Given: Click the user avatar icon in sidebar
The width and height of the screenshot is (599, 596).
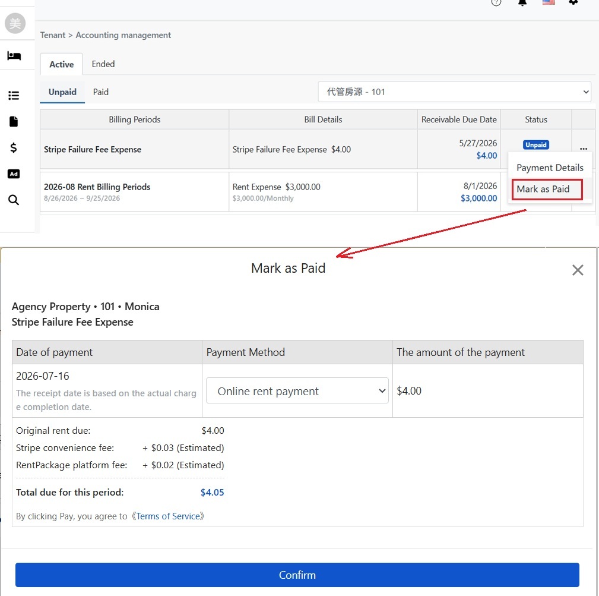Looking at the screenshot, I should click(15, 23).
